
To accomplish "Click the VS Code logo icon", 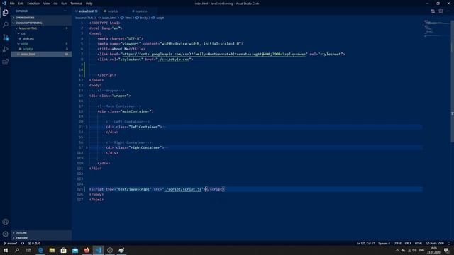I will [x=4, y=4].
